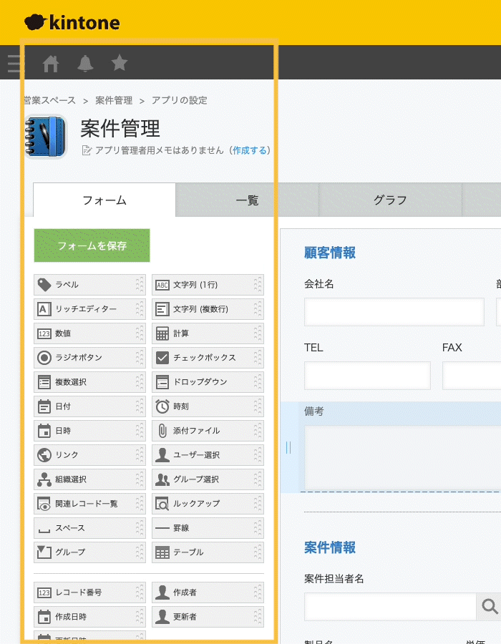Select the チェックボックス field element
Viewport: 501px width, 644px height.
pyautogui.click(x=208, y=358)
